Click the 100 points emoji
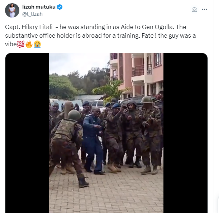Screen dimensions: 219x213 coord(21,44)
